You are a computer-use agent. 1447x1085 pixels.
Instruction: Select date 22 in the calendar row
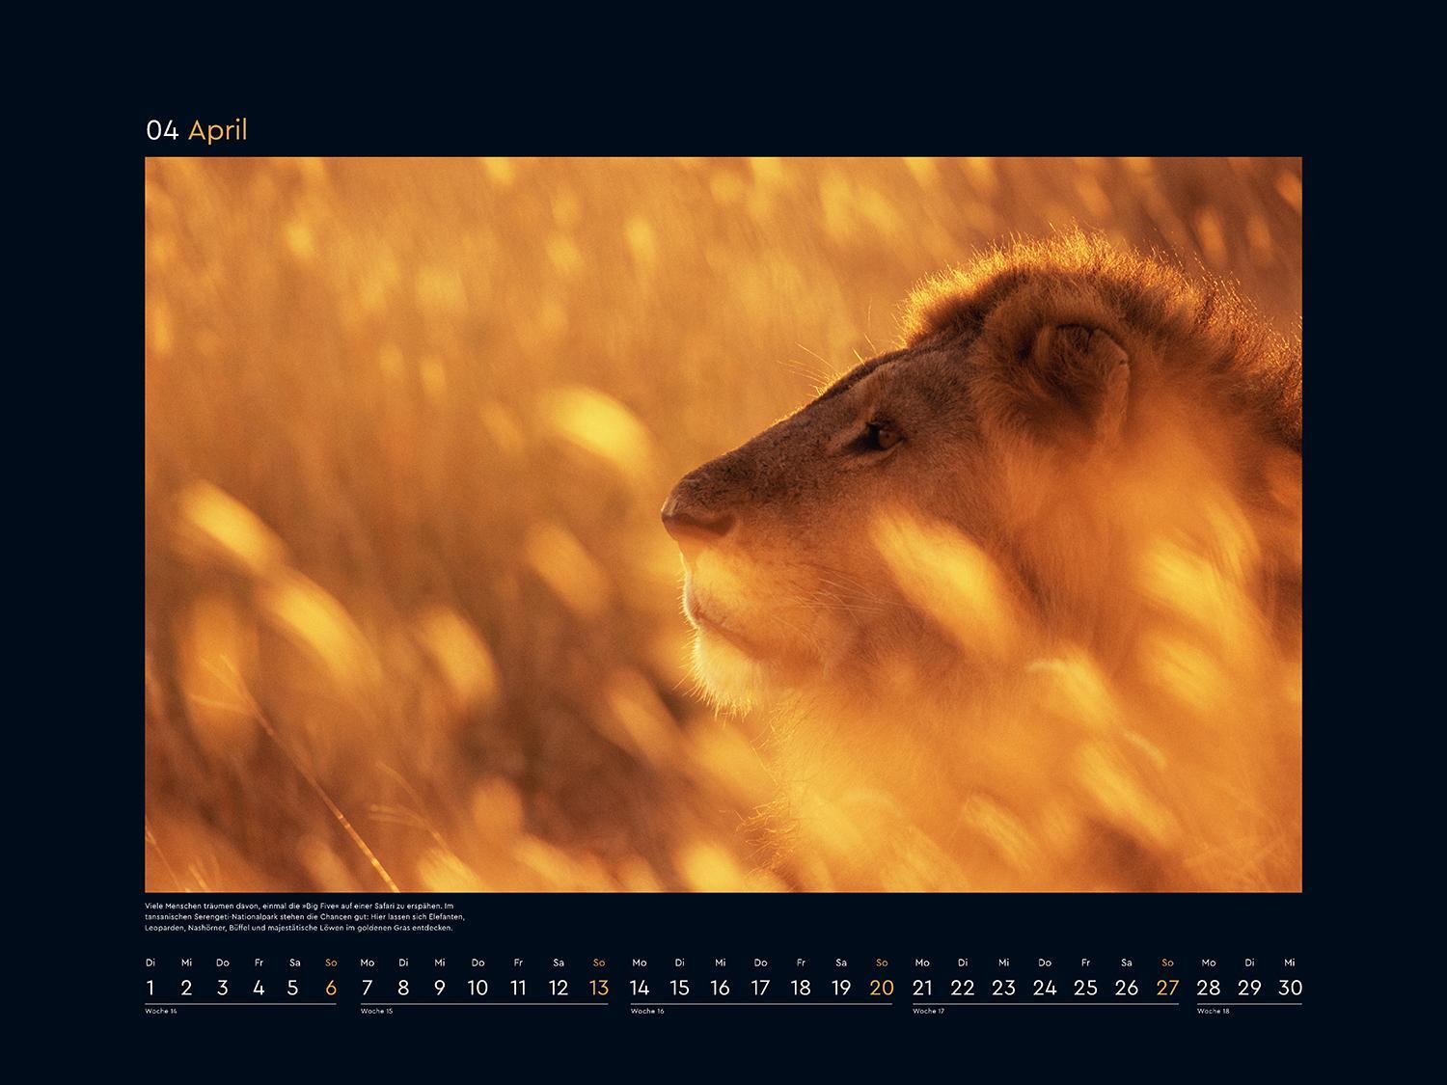click(963, 988)
